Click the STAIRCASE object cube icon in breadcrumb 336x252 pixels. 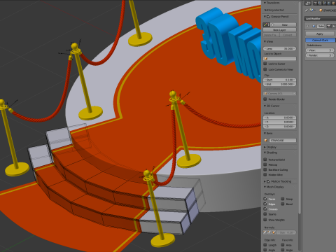(321, 10)
